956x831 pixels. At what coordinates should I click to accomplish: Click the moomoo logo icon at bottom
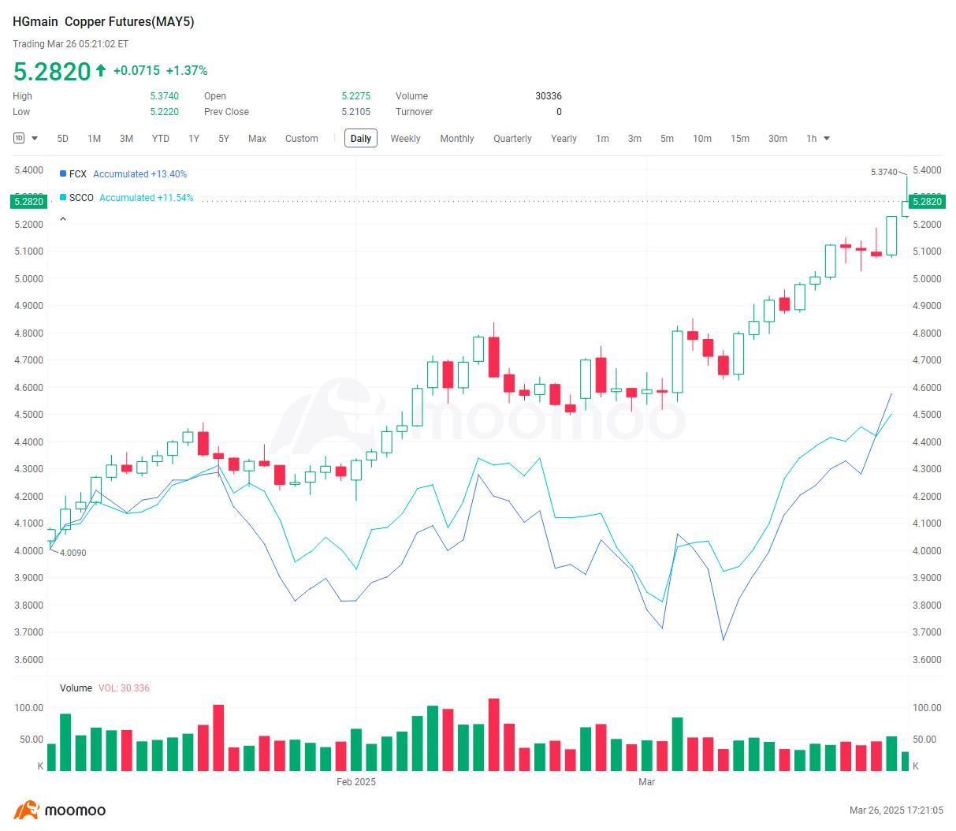pyautogui.click(x=26, y=810)
